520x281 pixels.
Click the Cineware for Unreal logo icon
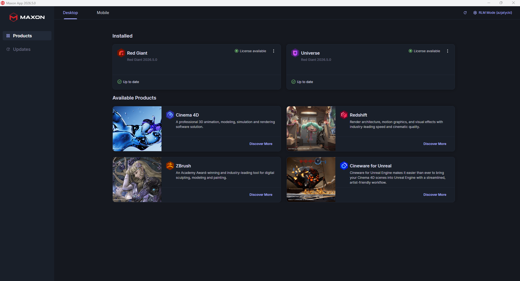[344, 166]
